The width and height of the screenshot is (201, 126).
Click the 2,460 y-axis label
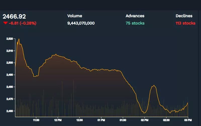[9, 111]
